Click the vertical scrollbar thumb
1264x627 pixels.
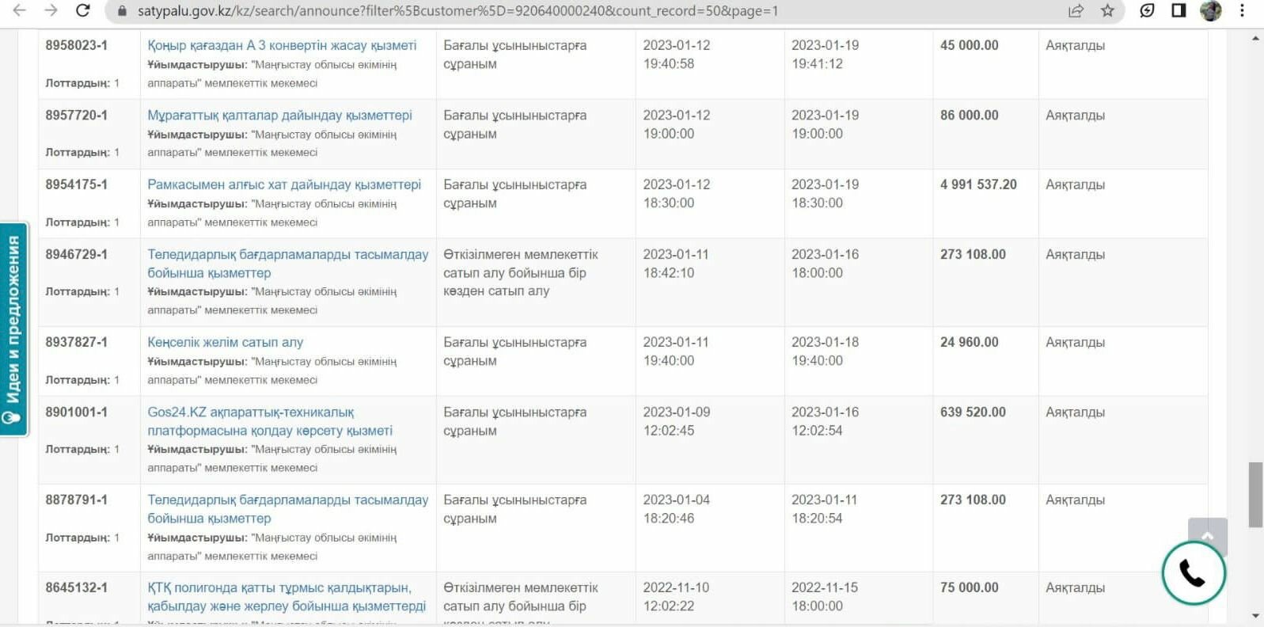coord(1255,494)
